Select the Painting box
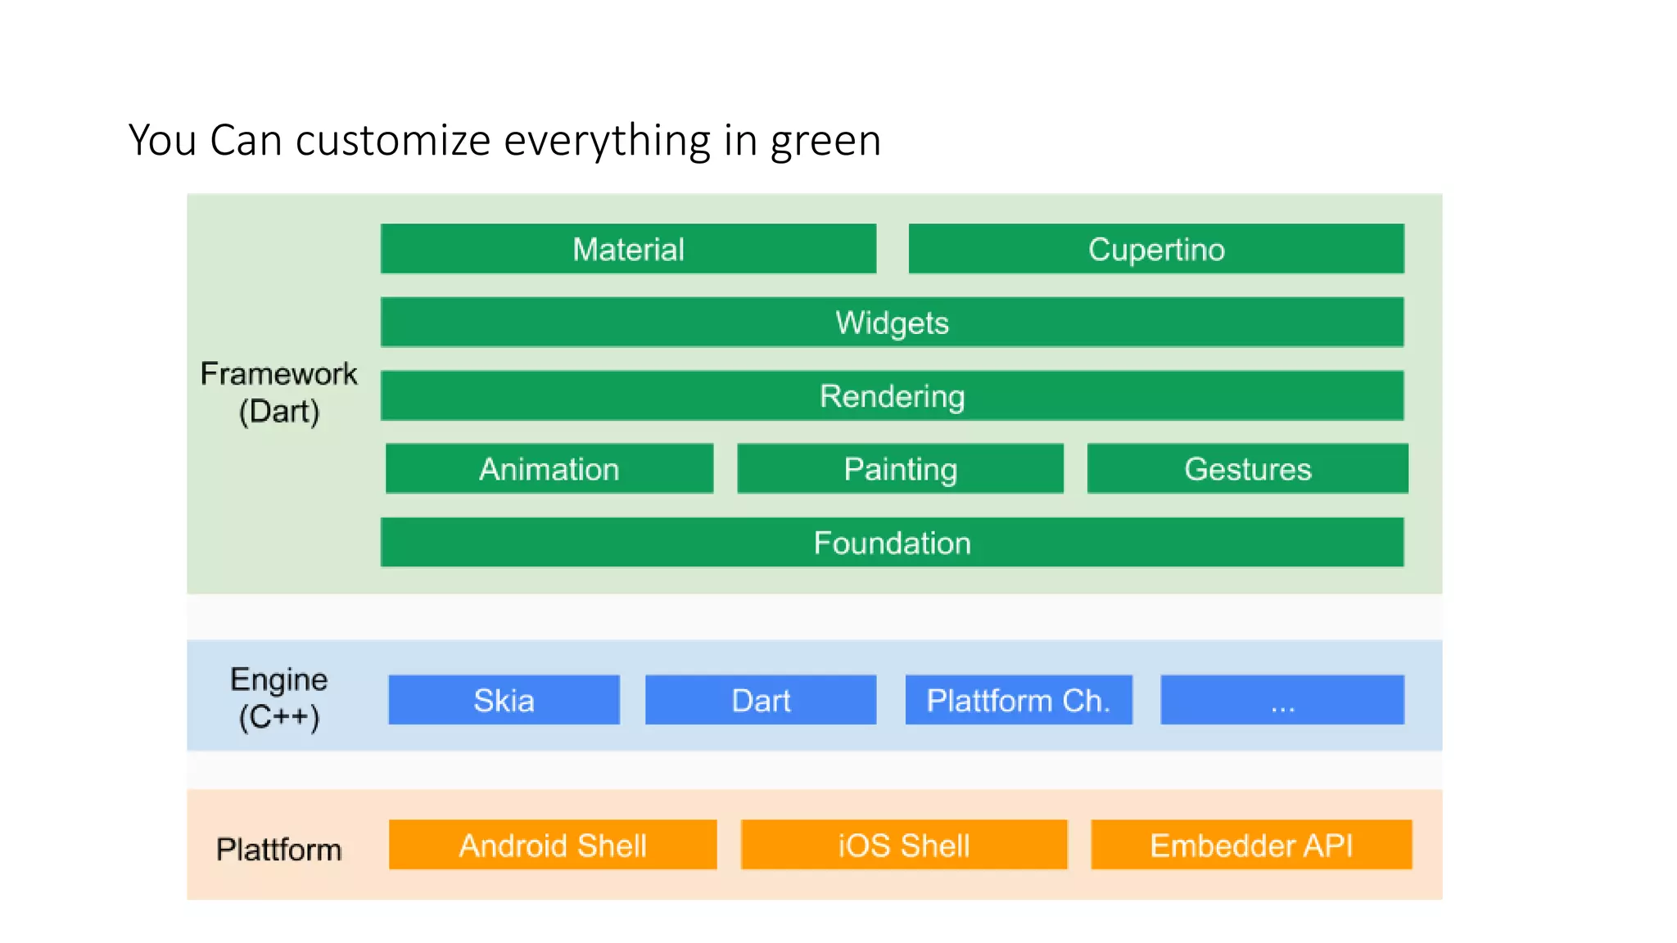The width and height of the screenshot is (1677, 943). (900, 469)
